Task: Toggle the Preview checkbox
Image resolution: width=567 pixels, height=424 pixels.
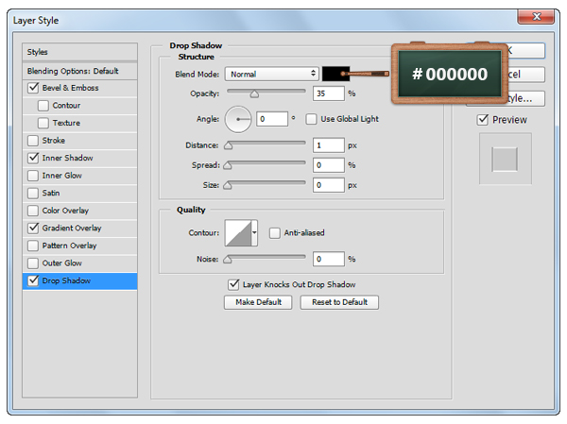Action: coord(483,120)
